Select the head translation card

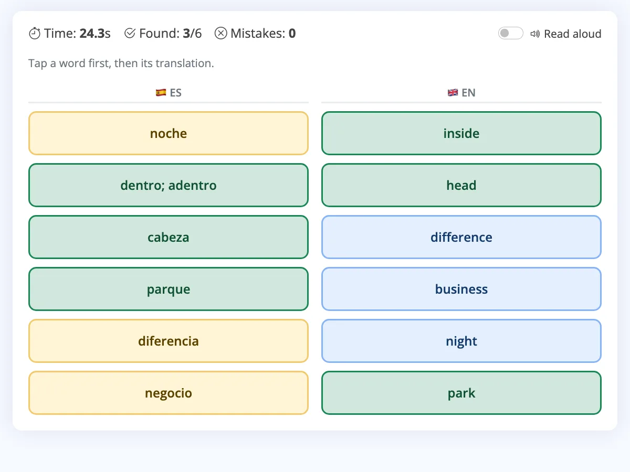[461, 185]
